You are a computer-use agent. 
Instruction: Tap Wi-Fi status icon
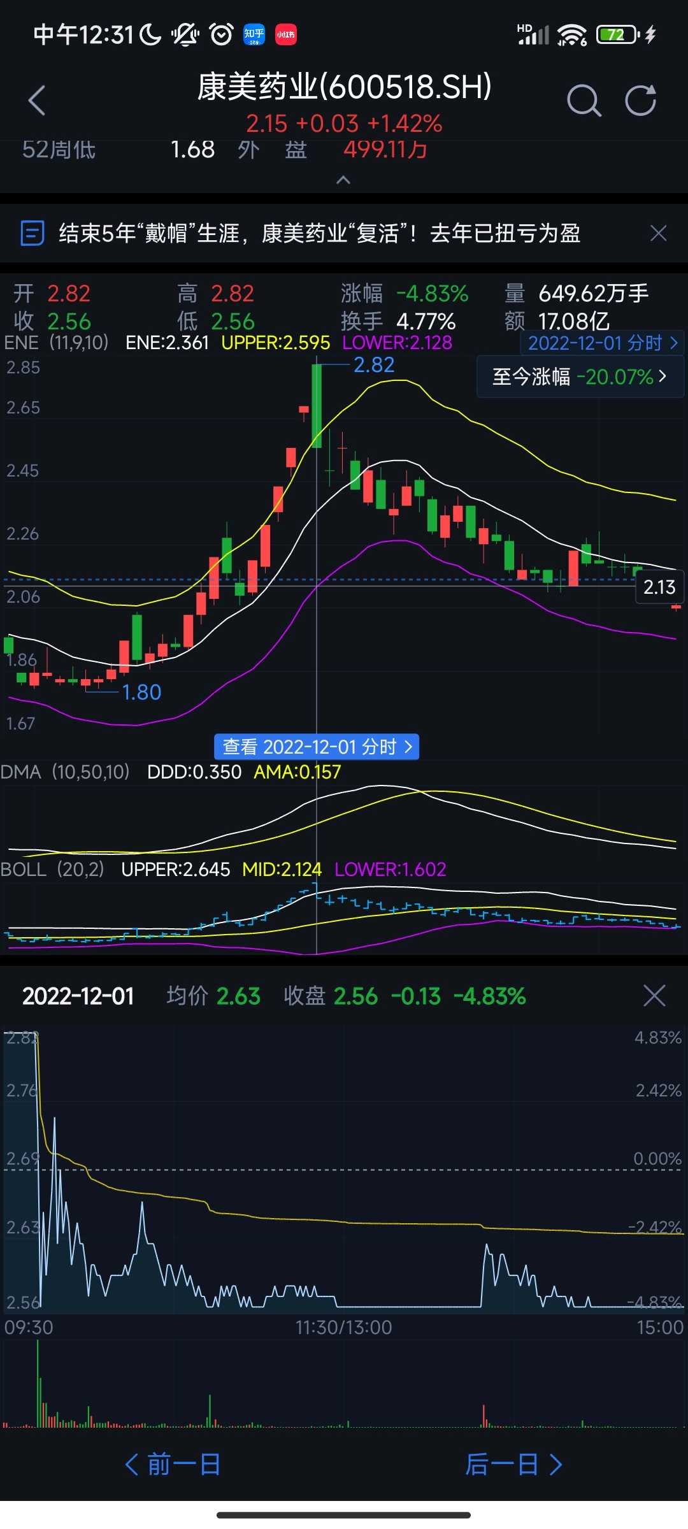coord(571,34)
